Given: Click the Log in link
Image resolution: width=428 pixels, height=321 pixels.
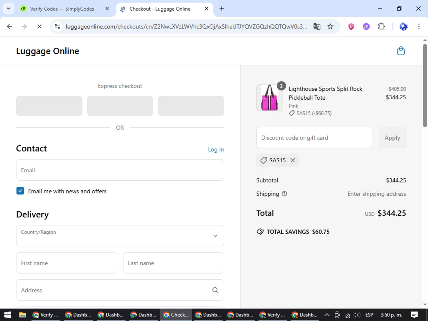Looking at the screenshot, I should tap(216, 150).
